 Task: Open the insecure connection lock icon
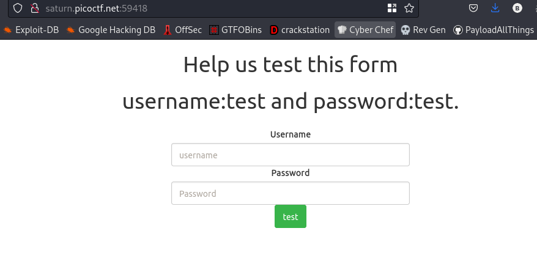pyautogui.click(x=34, y=8)
